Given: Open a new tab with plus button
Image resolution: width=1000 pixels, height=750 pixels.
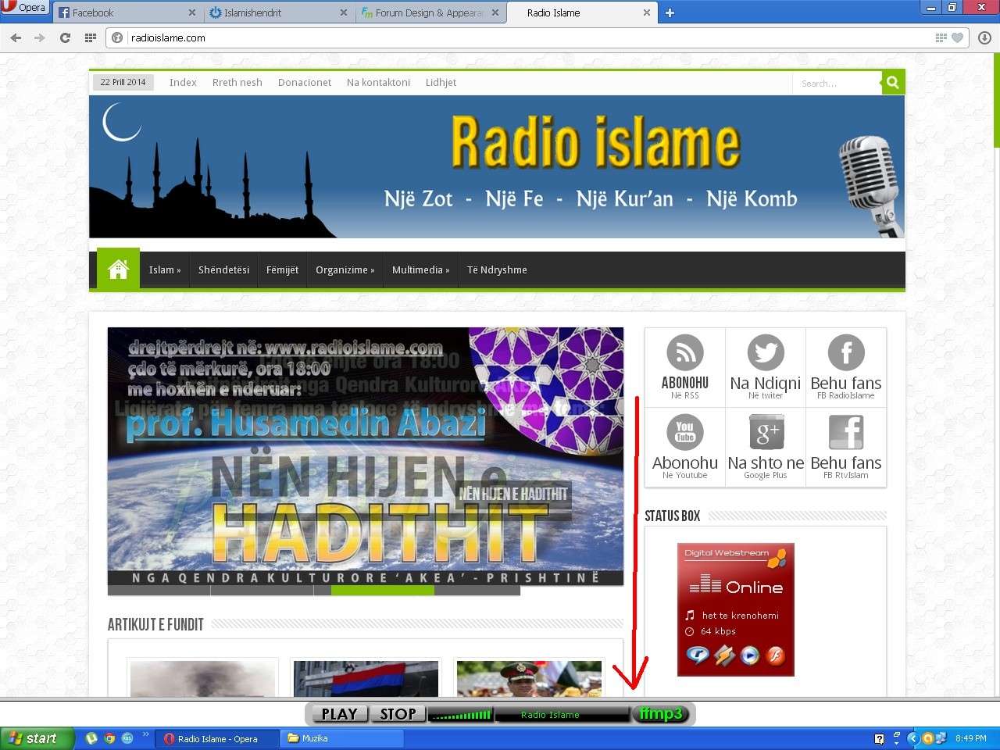Looking at the screenshot, I should [670, 12].
